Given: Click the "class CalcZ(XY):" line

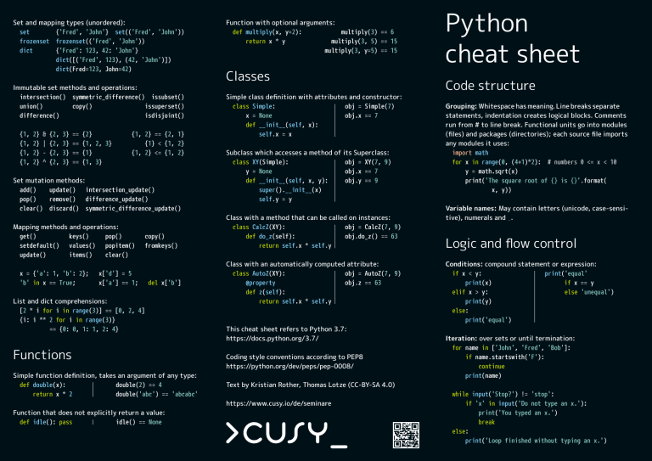Looking at the screenshot, I should (259, 227).
